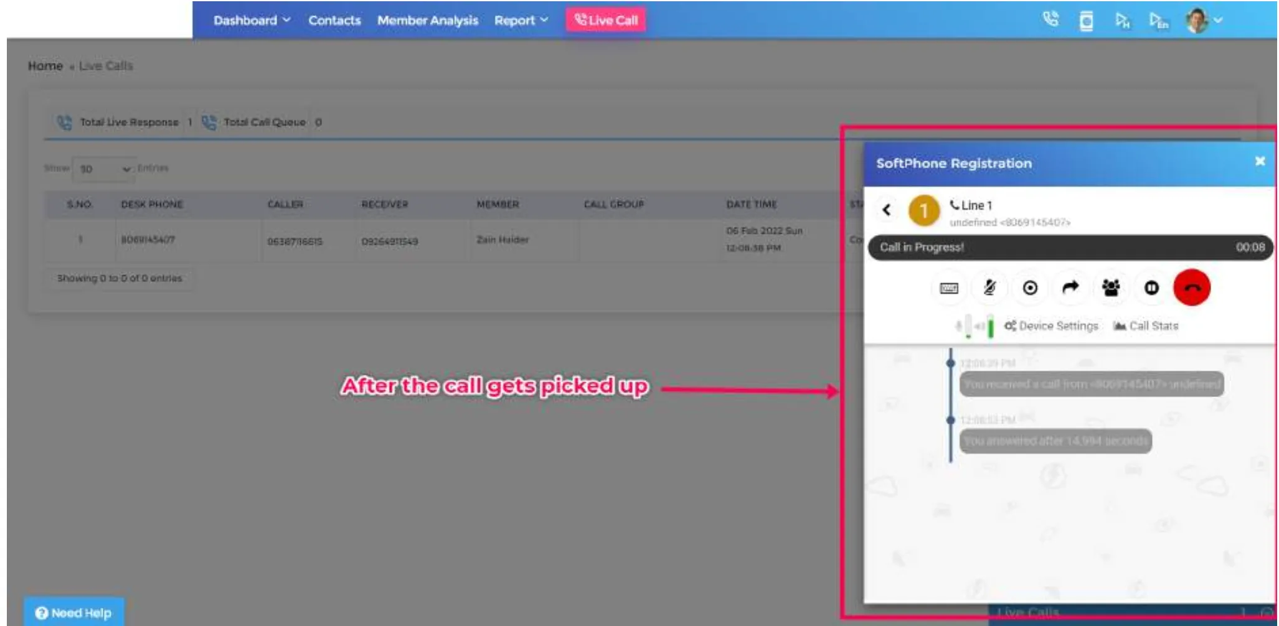Click the H play icon in the top bar

1122,21
